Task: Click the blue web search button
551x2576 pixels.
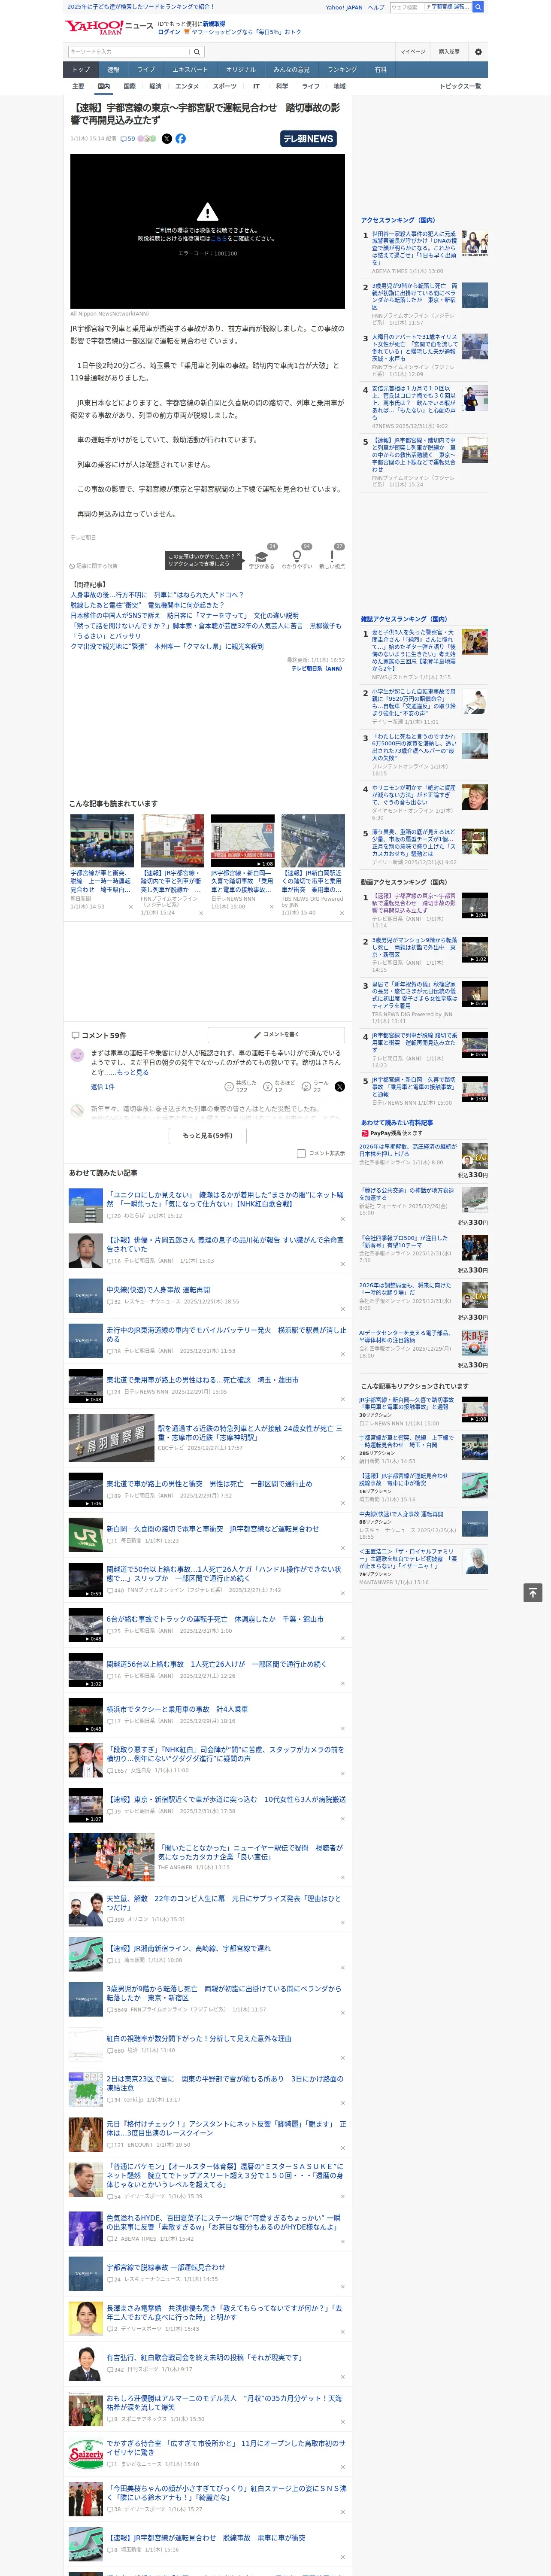Action: point(478,7)
